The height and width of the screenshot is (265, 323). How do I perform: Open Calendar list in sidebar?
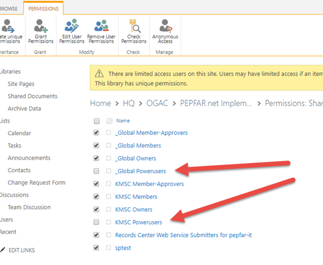pos(19,133)
